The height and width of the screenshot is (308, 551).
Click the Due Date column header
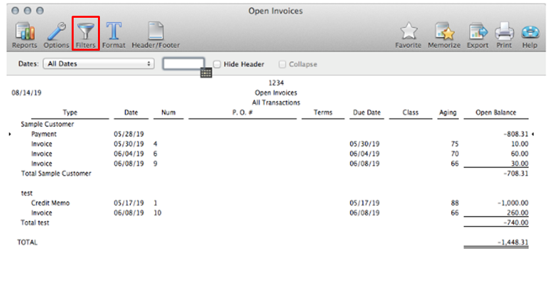(x=366, y=113)
